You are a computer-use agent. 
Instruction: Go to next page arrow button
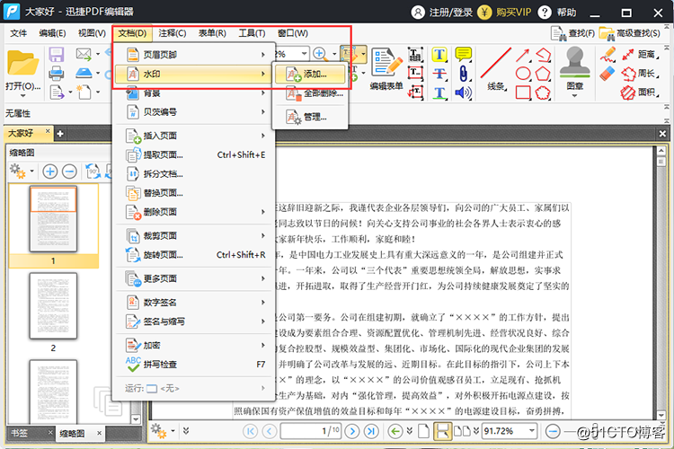coord(352,430)
